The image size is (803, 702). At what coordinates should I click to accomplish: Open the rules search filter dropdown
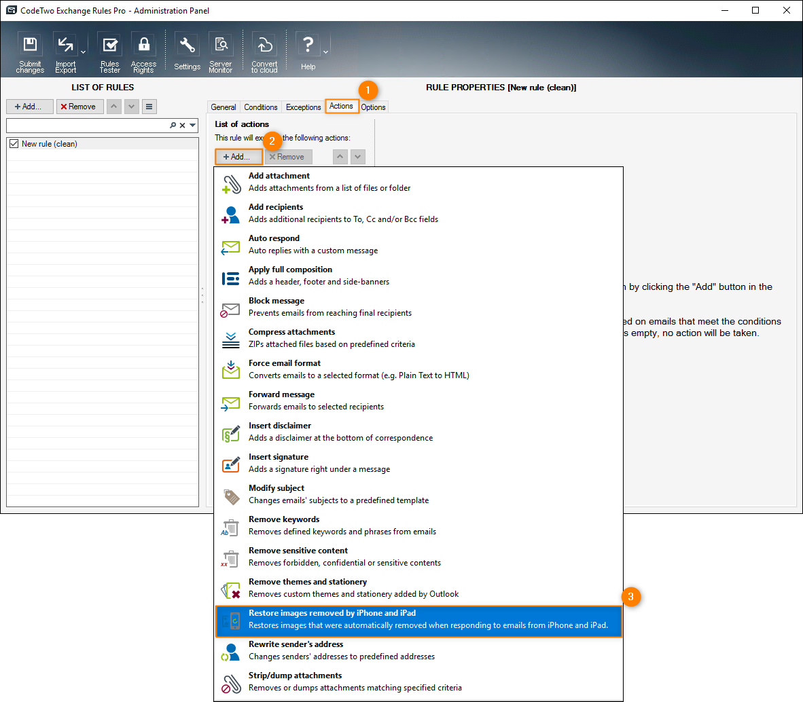click(192, 126)
